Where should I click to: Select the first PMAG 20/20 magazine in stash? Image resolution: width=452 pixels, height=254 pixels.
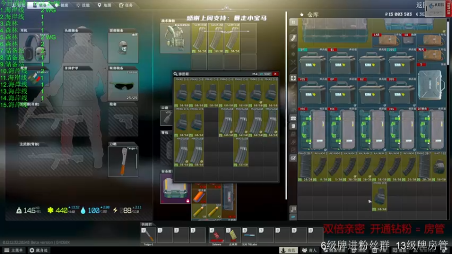pyautogui.click(x=306, y=167)
